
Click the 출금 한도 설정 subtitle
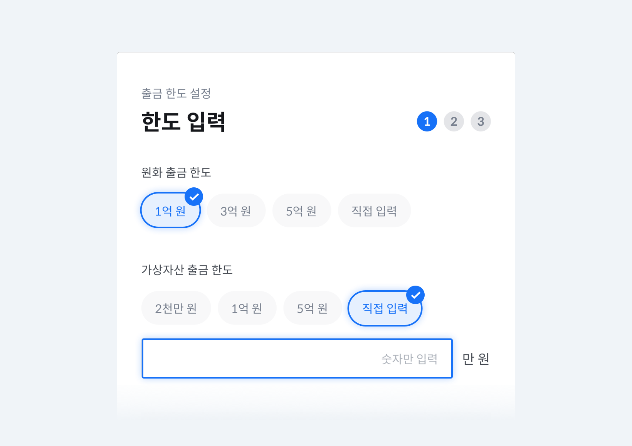[176, 93]
